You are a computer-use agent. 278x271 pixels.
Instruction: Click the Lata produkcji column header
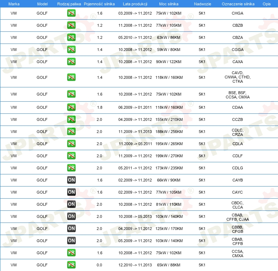click(135, 4)
